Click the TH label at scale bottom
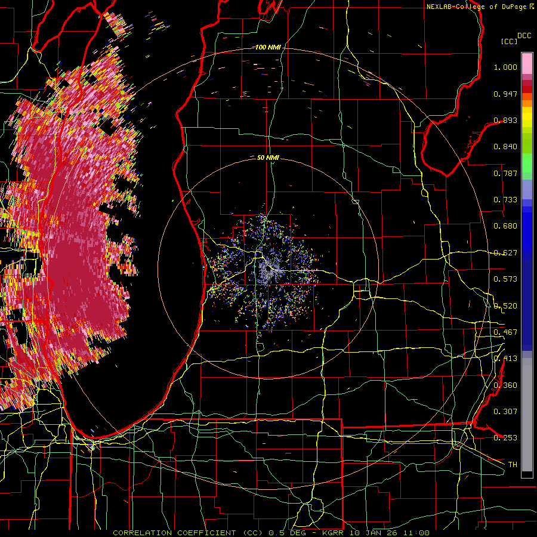 513,465
